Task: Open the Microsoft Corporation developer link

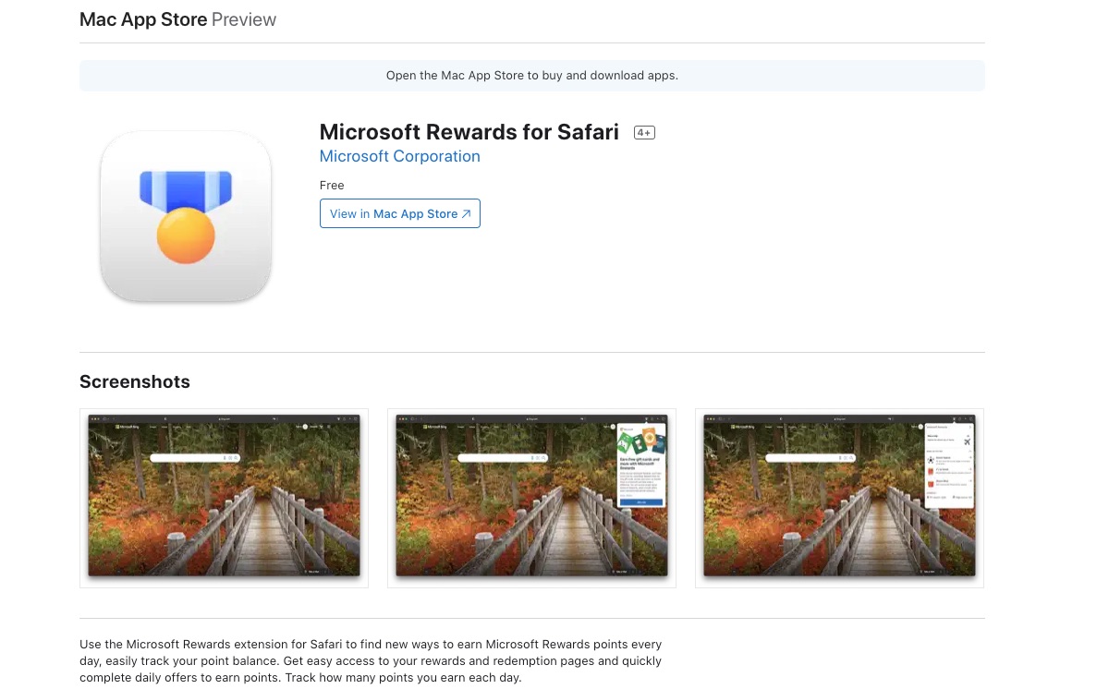Action: [399, 156]
